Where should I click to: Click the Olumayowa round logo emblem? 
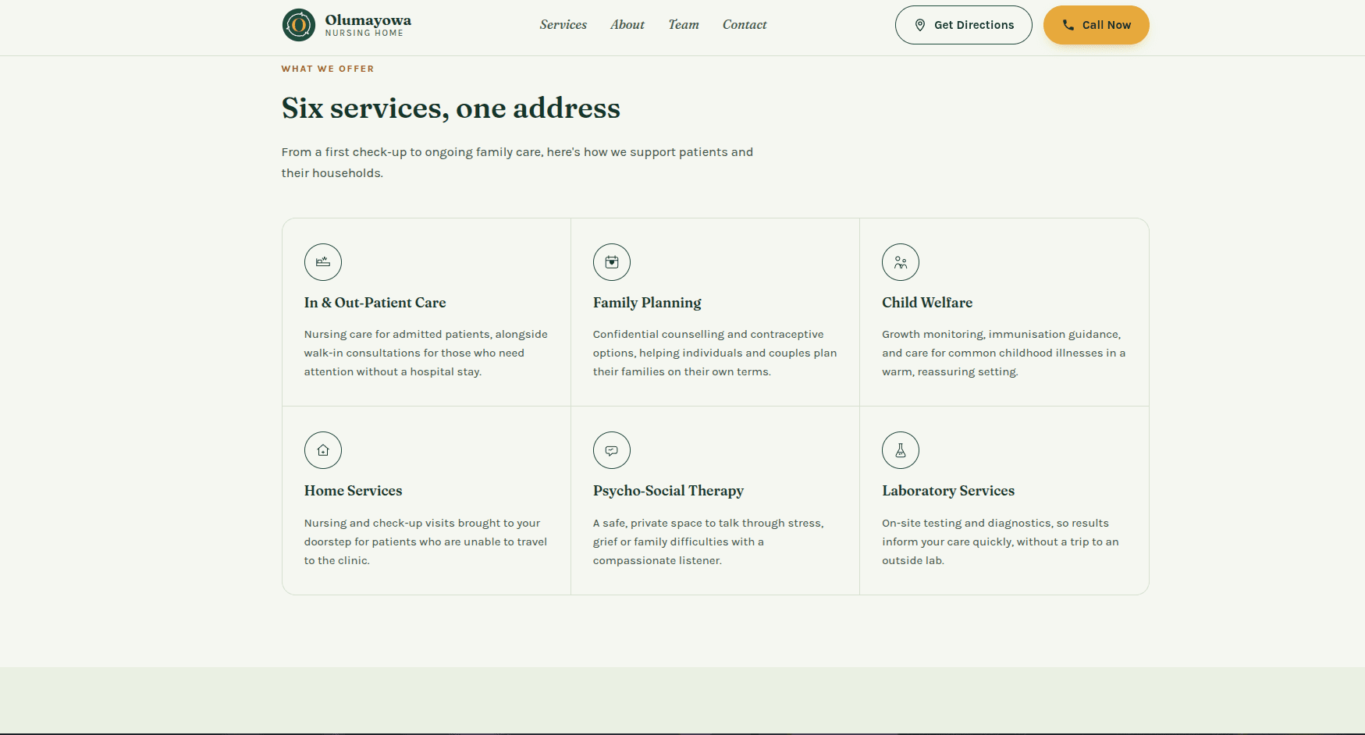tap(298, 25)
